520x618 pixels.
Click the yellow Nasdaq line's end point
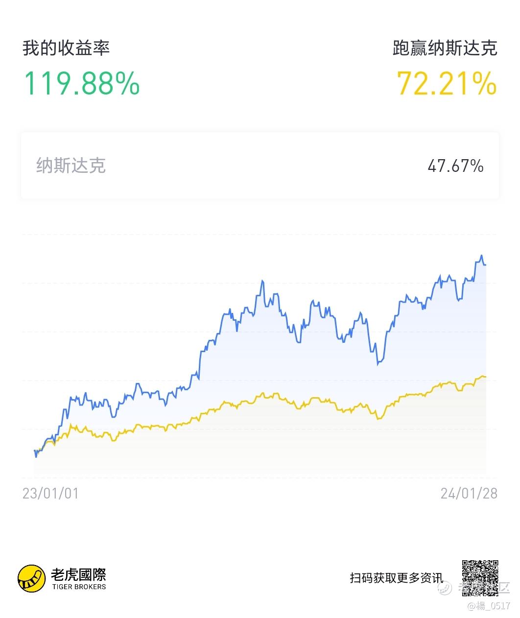[485, 376]
